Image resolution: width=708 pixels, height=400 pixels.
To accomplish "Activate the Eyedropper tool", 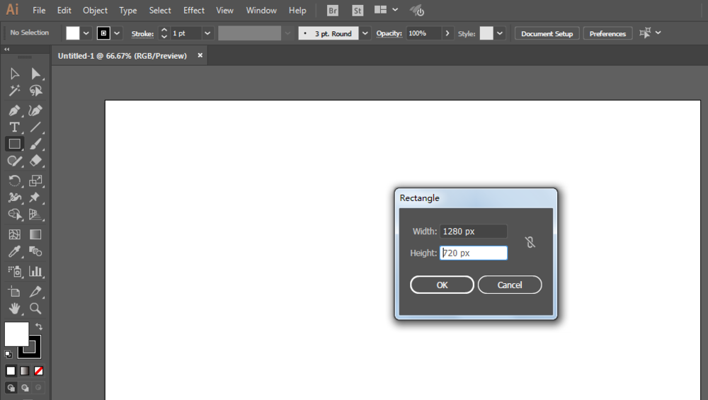I will (14, 252).
